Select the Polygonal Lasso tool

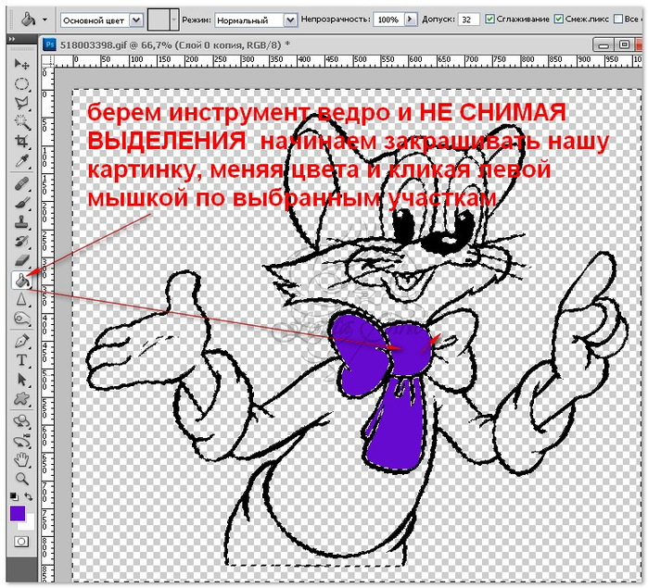click(21, 103)
